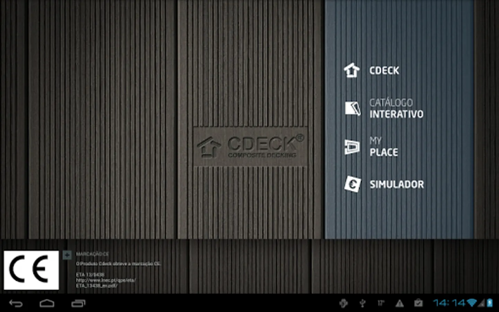The image size is (499, 312).
Task: Tap the battery charging icon
Action: click(490, 303)
